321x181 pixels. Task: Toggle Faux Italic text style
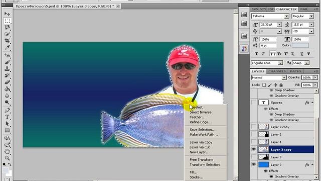click(x=263, y=54)
